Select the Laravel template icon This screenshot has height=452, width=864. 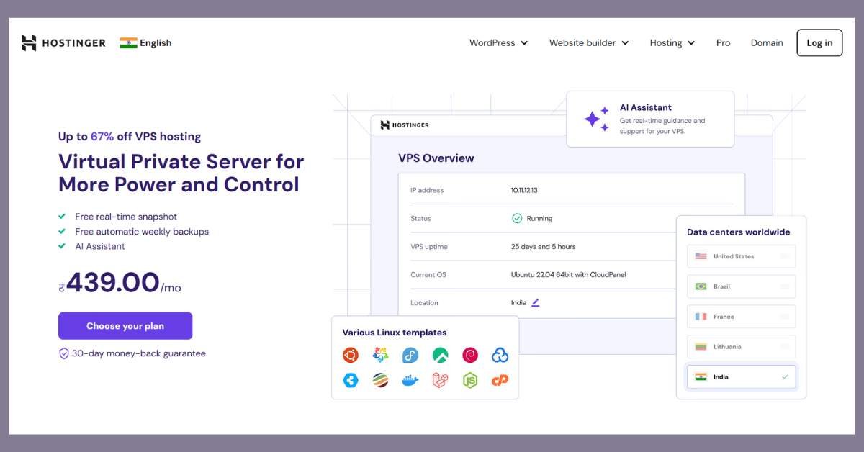(x=440, y=381)
